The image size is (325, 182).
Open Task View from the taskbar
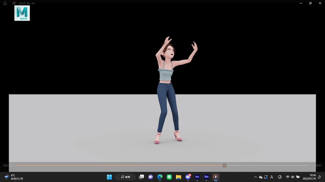click(x=141, y=177)
